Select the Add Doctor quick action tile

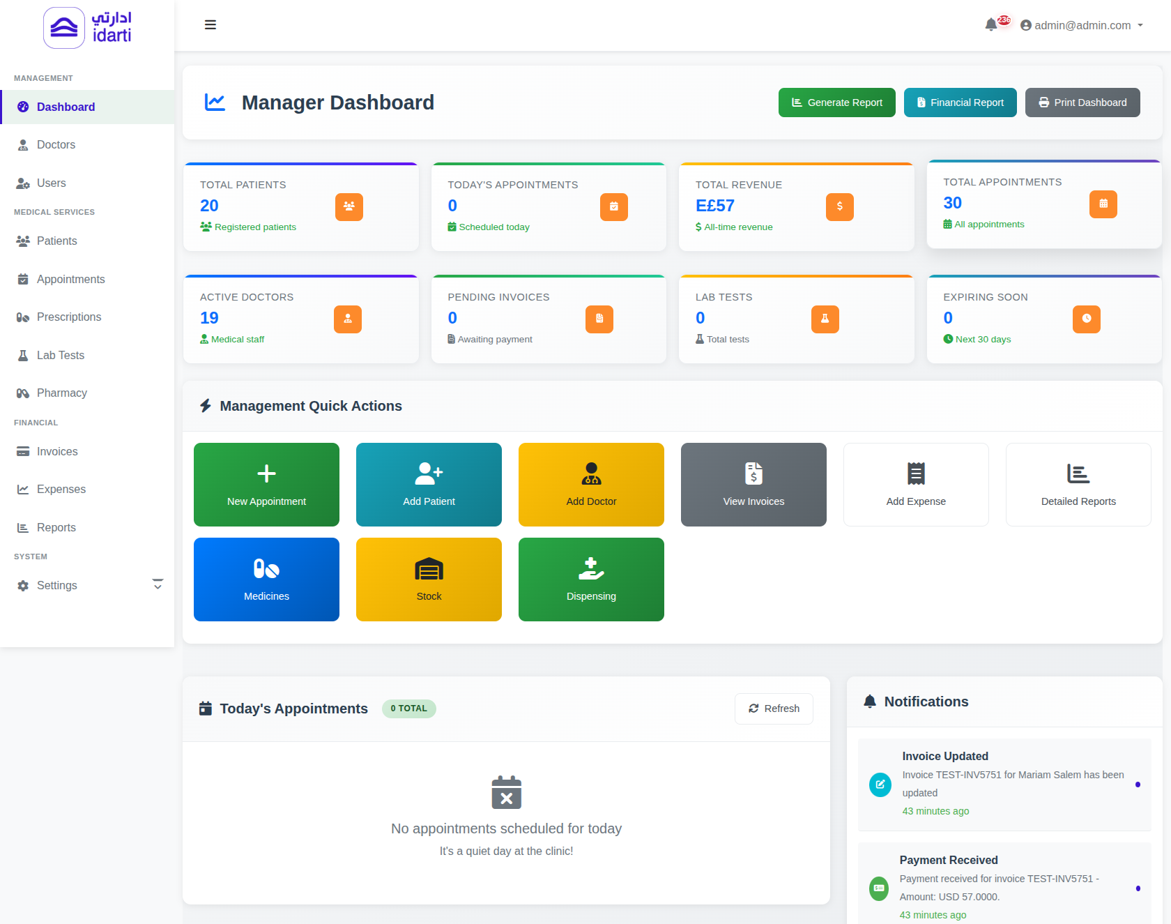591,485
